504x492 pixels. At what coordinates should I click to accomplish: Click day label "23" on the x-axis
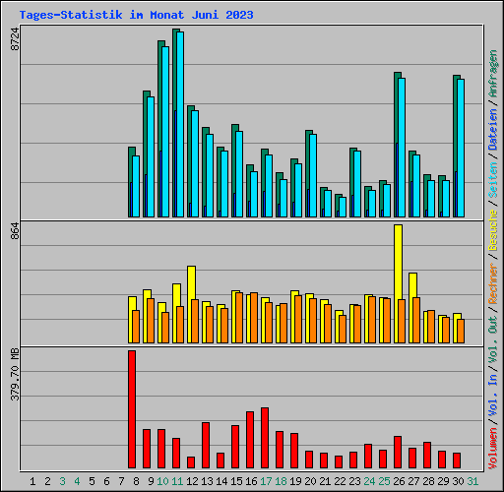point(354,481)
